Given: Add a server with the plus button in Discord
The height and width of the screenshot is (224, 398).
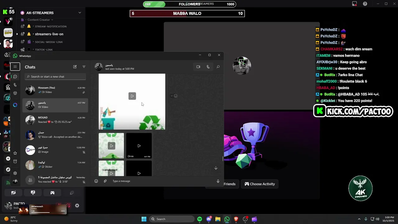Looking at the screenshot, I should click(x=8, y=159).
